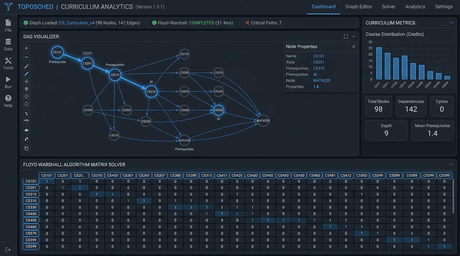Switch to the Dashboard tab

coord(324,7)
